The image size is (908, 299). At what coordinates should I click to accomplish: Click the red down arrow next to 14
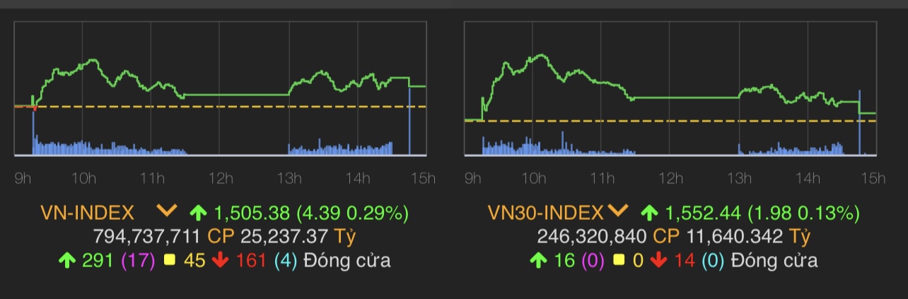click(x=658, y=260)
